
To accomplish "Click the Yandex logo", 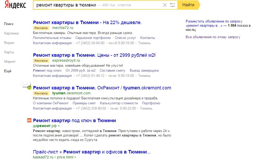I will (x=15, y=5).
